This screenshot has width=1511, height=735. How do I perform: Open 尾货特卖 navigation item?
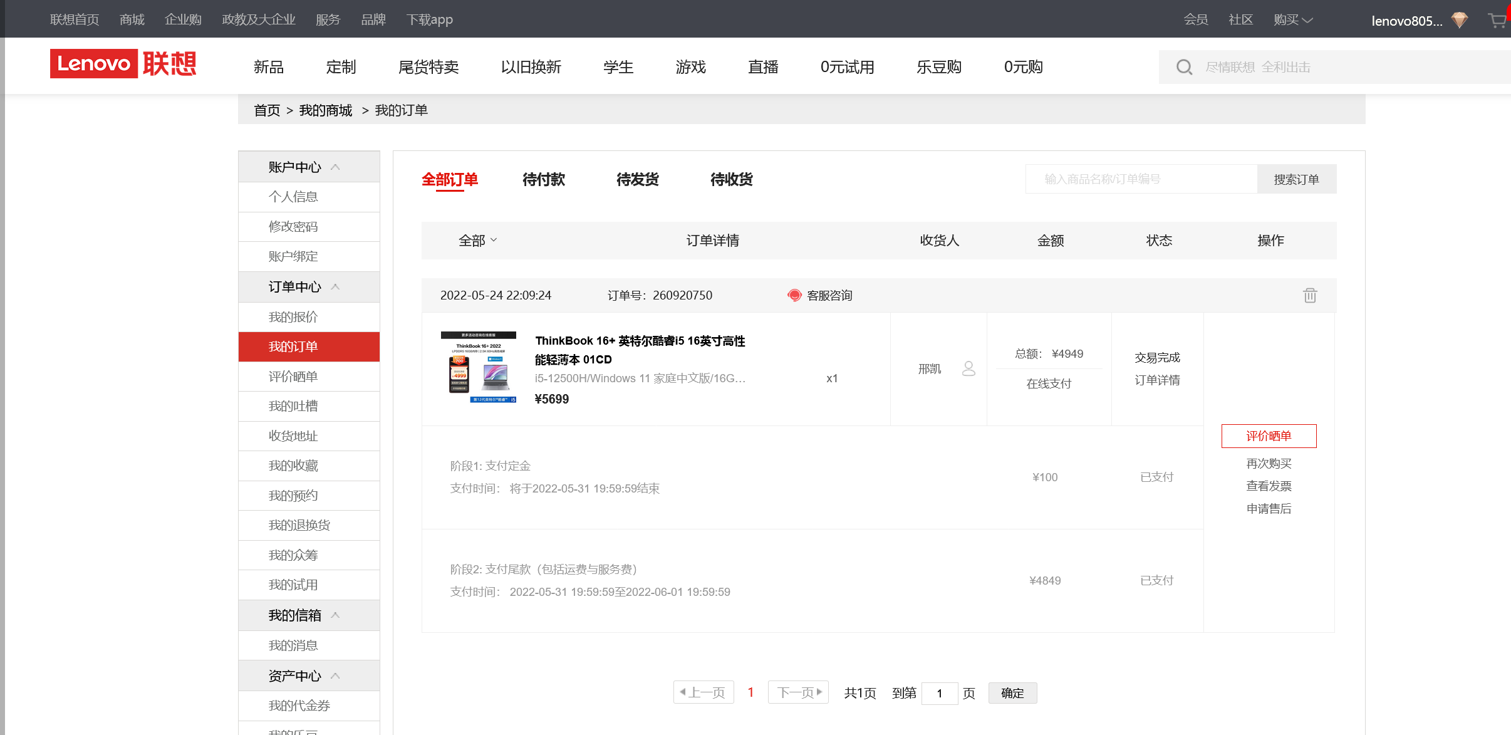tap(428, 67)
